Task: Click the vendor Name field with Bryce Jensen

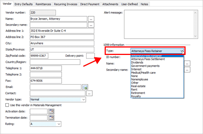Action: pos(58,19)
